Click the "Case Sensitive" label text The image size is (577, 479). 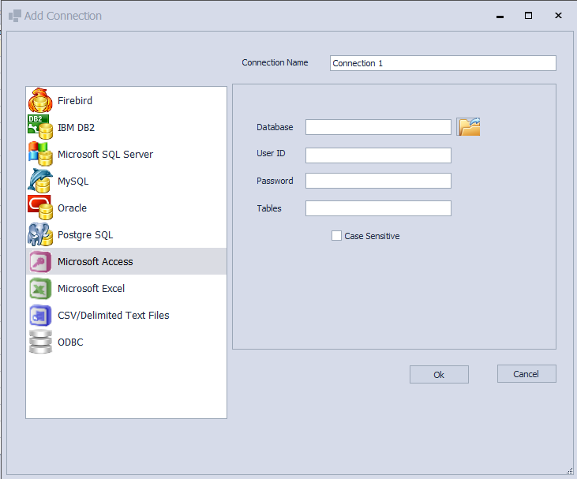click(372, 236)
